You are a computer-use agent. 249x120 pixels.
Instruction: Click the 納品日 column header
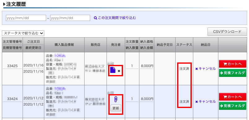(206, 45)
